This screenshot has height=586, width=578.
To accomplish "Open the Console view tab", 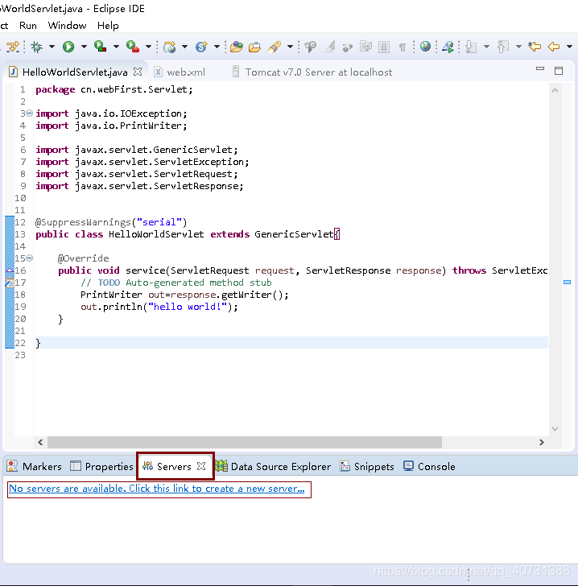I will coord(429,466).
